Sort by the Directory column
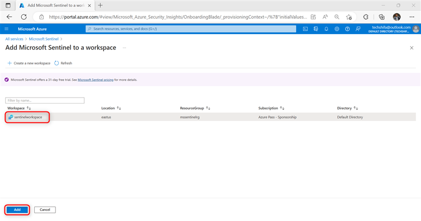This screenshot has height=221, width=421. point(348,108)
